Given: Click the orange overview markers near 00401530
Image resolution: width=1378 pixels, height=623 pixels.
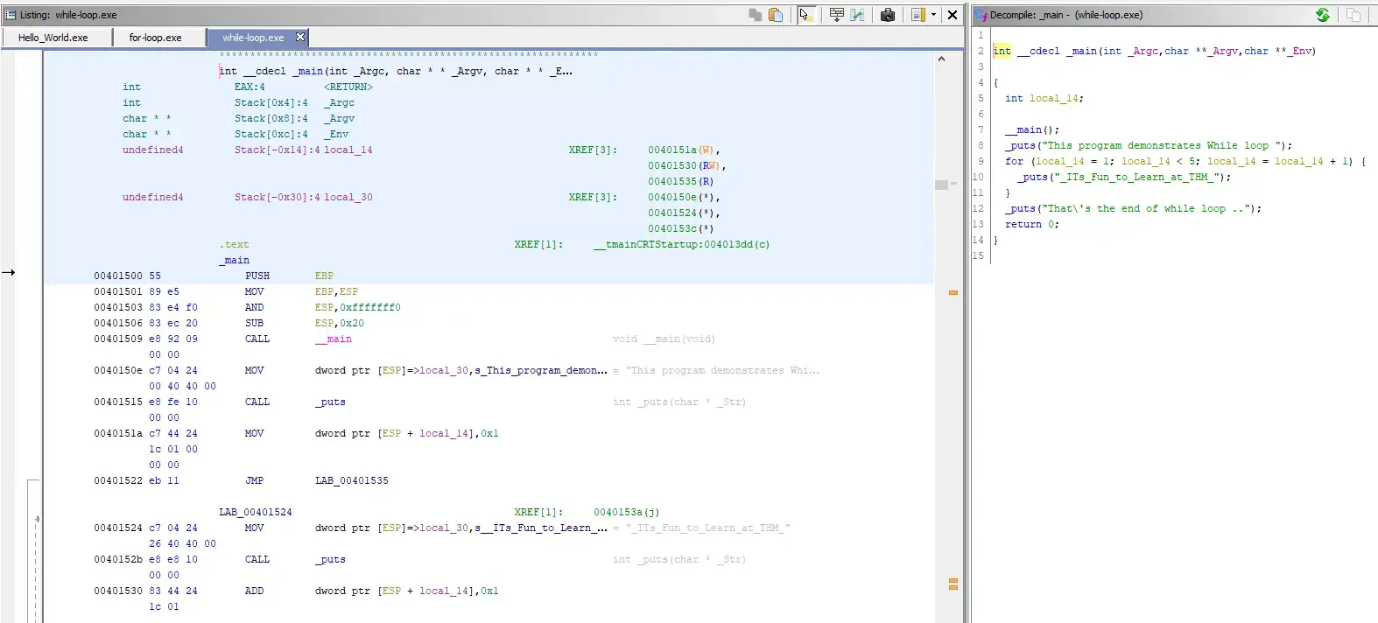Looking at the screenshot, I should point(953,584).
